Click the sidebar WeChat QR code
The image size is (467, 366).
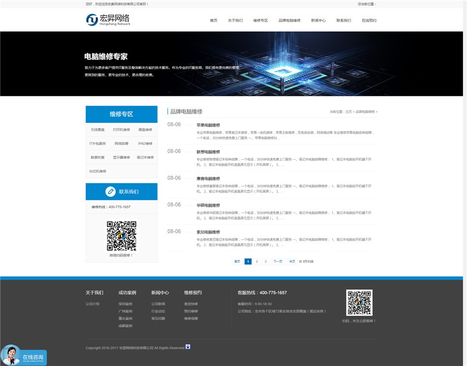121,236
